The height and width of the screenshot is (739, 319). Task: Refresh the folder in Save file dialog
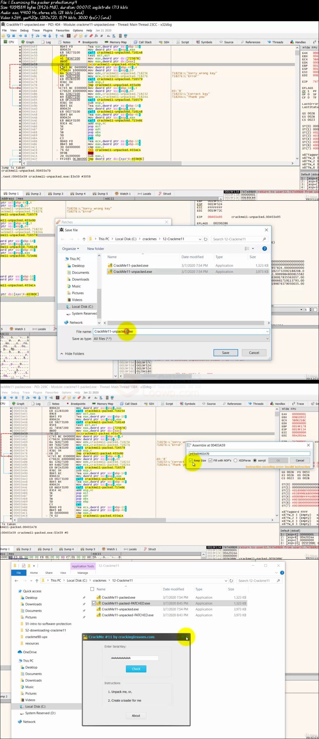click(x=206, y=239)
